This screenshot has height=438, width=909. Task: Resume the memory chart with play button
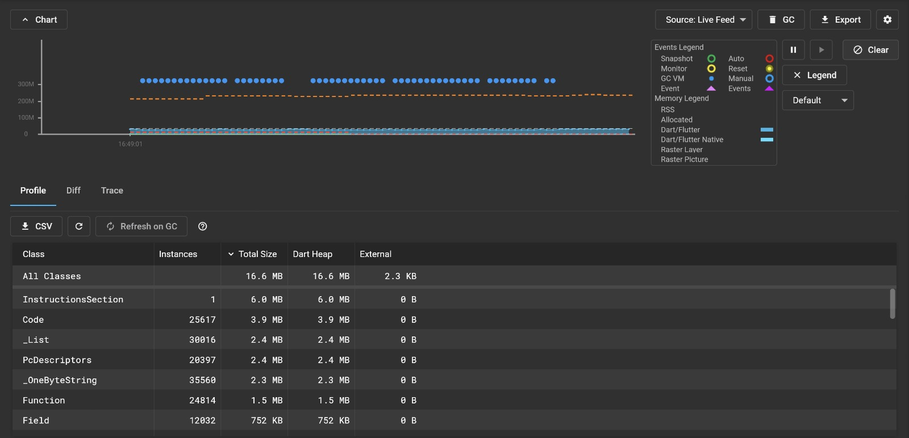click(x=821, y=50)
